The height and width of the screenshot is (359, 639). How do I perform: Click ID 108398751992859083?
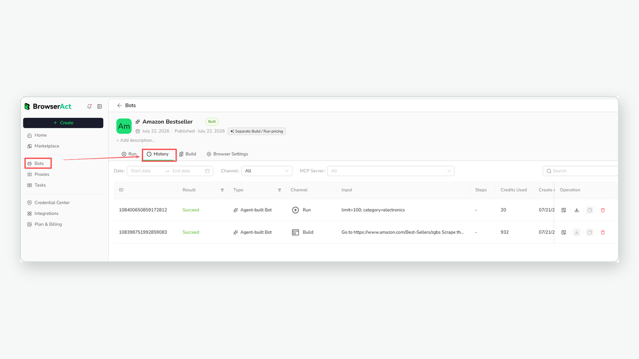click(x=143, y=232)
